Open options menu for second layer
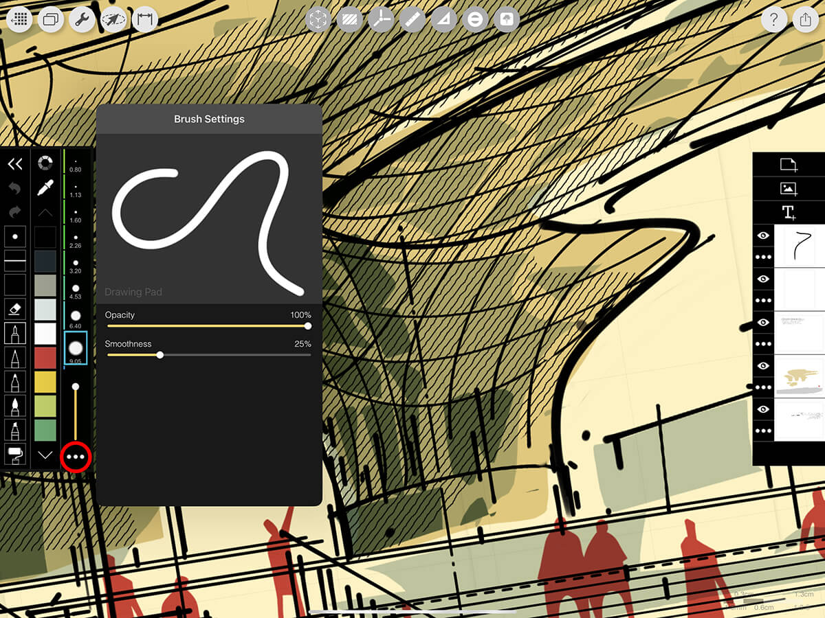This screenshot has width=825, height=618. tap(763, 300)
